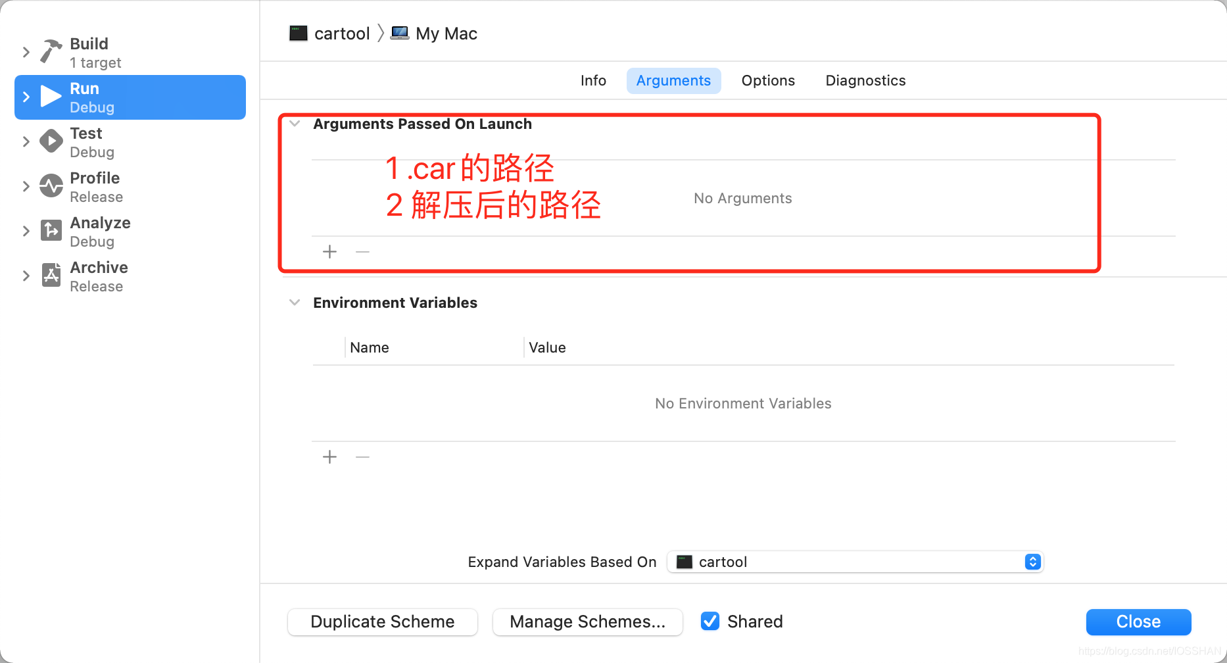Image resolution: width=1227 pixels, height=663 pixels.
Task: Click the cartool scheme icon in breadcrumb
Action: (298, 33)
